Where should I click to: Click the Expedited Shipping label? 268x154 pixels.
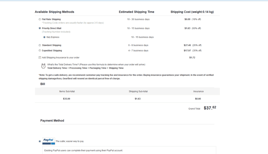(52, 51)
